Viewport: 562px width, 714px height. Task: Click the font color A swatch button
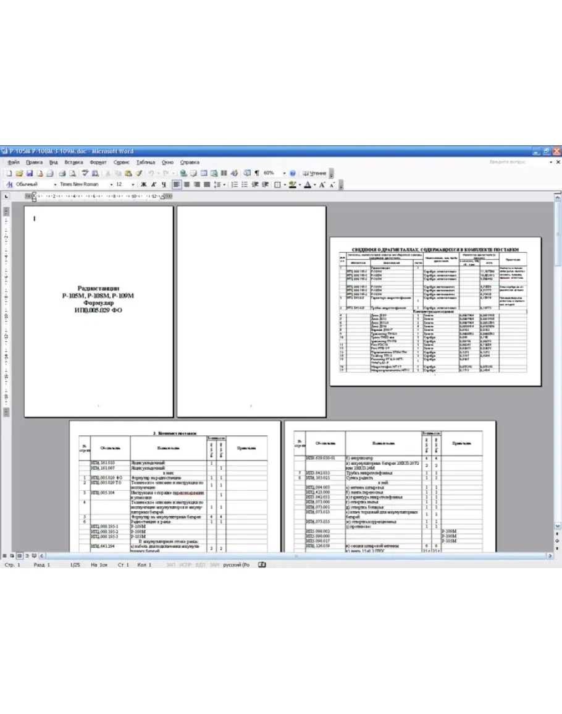(x=308, y=184)
